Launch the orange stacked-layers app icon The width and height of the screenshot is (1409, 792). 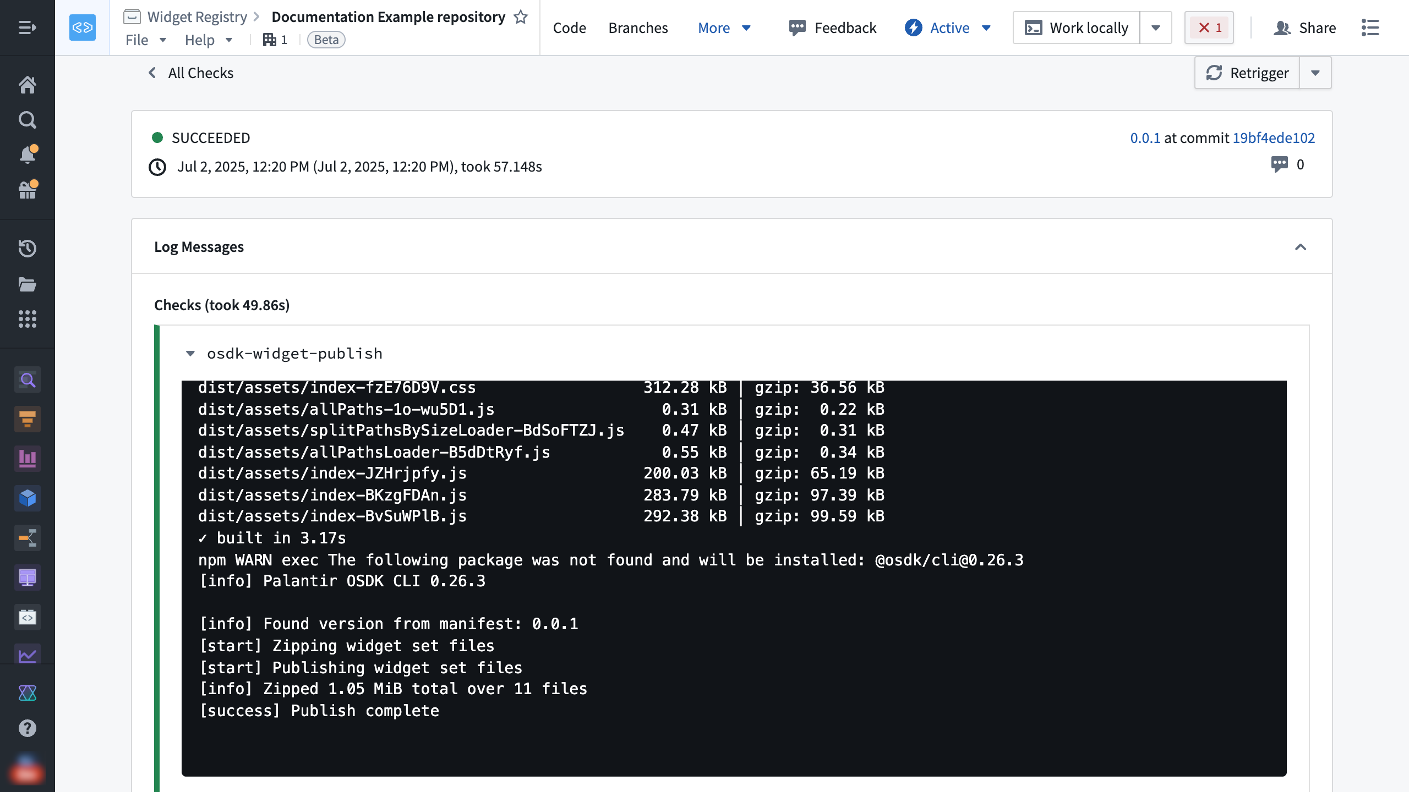[x=28, y=420]
